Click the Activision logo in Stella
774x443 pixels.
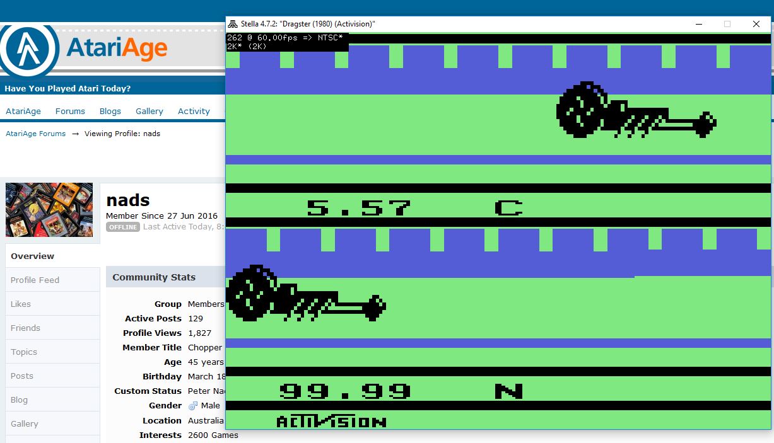(331, 421)
